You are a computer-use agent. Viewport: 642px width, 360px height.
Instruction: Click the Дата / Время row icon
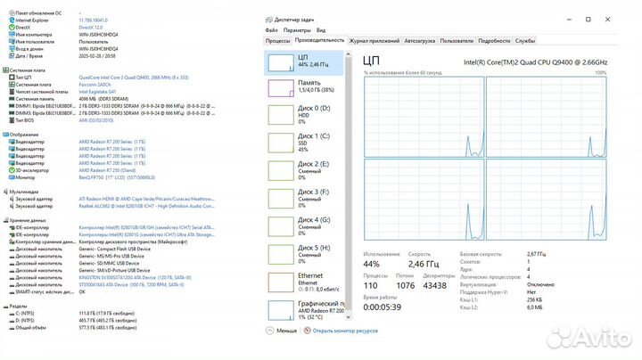click(x=12, y=56)
